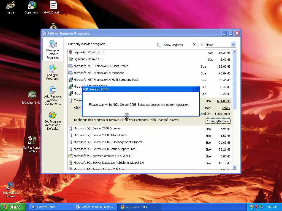Select SQL Server 2008 Setup Support Files row

(150, 149)
